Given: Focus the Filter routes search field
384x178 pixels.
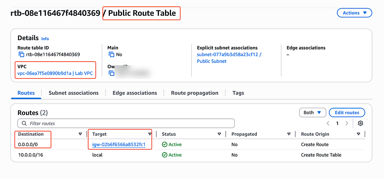Looking at the screenshot, I should tap(126, 123).
